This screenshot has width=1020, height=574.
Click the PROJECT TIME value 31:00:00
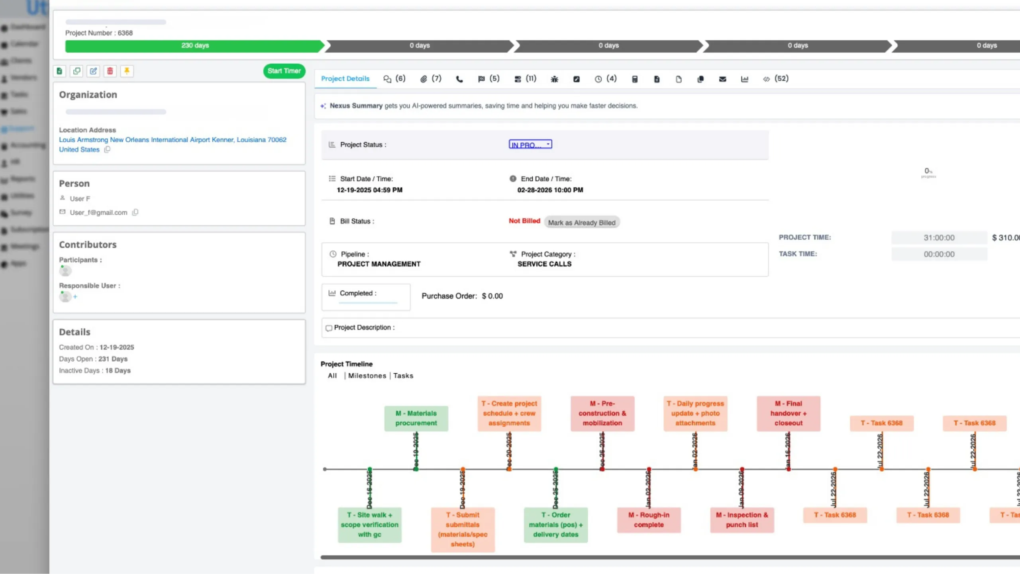point(939,238)
